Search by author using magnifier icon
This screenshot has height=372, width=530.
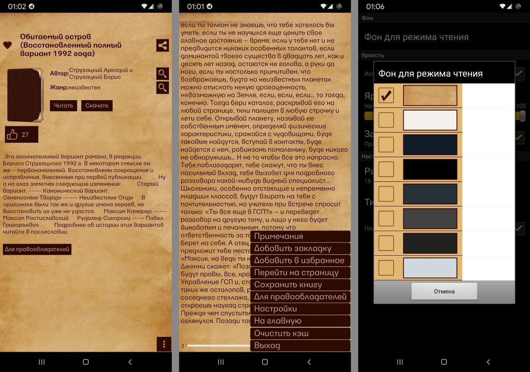tap(162, 74)
